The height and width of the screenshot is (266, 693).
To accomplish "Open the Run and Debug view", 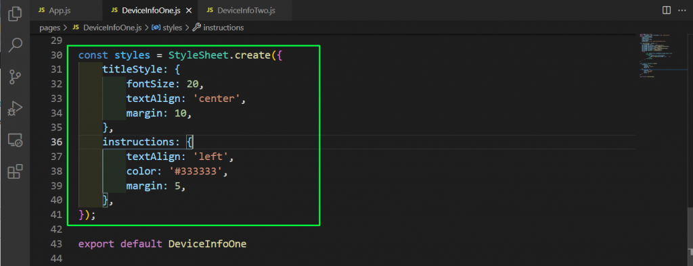I will point(15,109).
